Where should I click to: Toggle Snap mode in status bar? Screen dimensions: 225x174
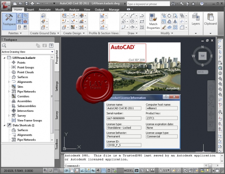pyautogui.click(x=50, y=171)
